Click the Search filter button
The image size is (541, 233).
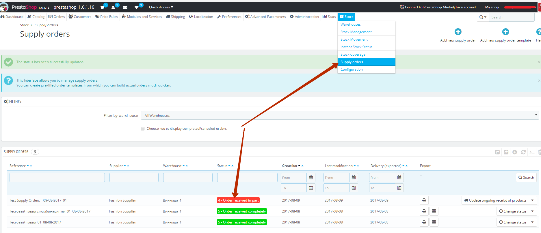[526, 178]
